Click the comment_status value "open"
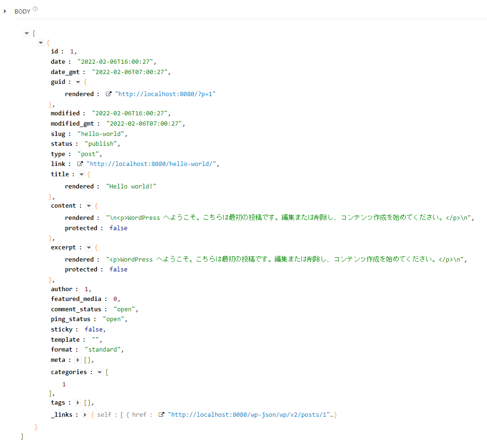487x443 pixels. (124, 309)
